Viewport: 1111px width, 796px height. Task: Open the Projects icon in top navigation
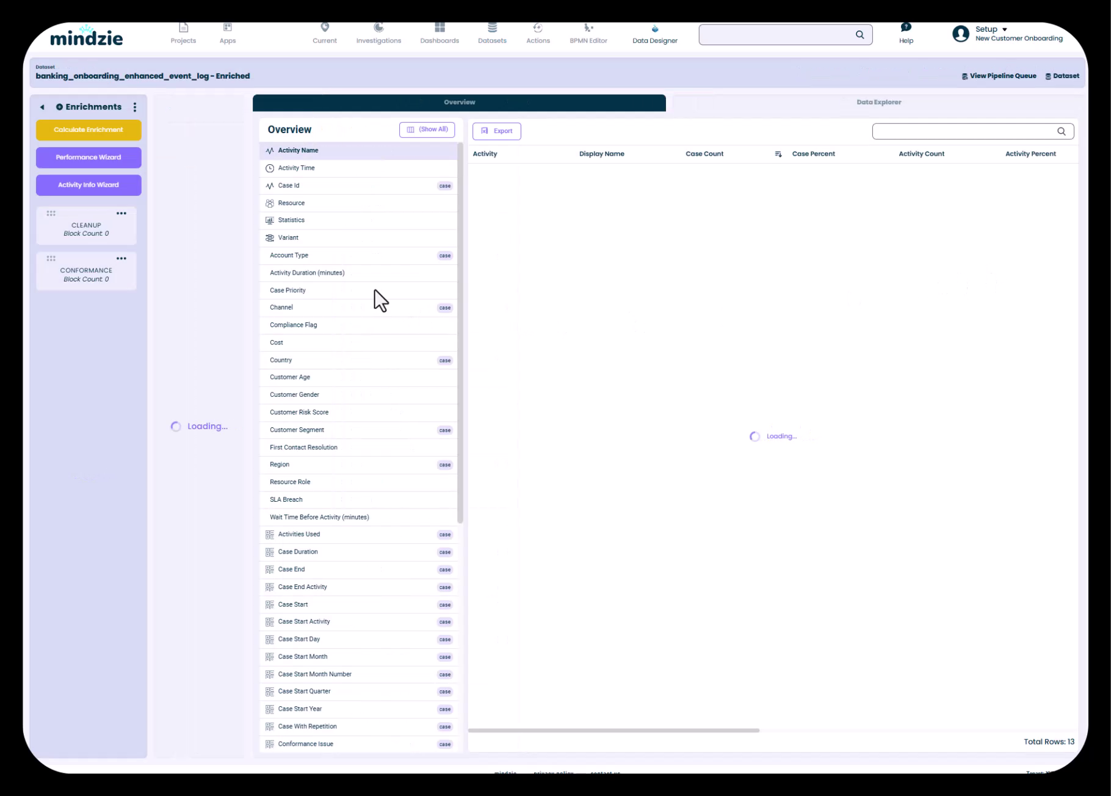183,28
